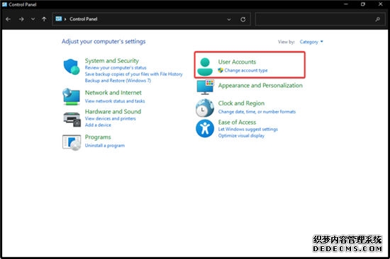Click the Control Panel breadcrumb text
The height and width of the screenshot is (259, 390).
point(84,19)
